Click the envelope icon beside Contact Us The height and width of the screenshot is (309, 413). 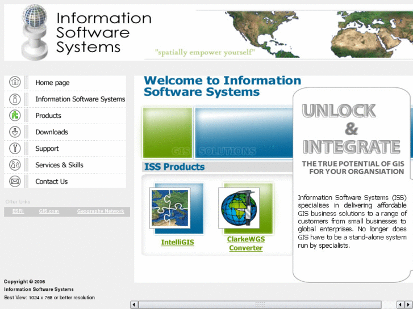coord(15,181)
